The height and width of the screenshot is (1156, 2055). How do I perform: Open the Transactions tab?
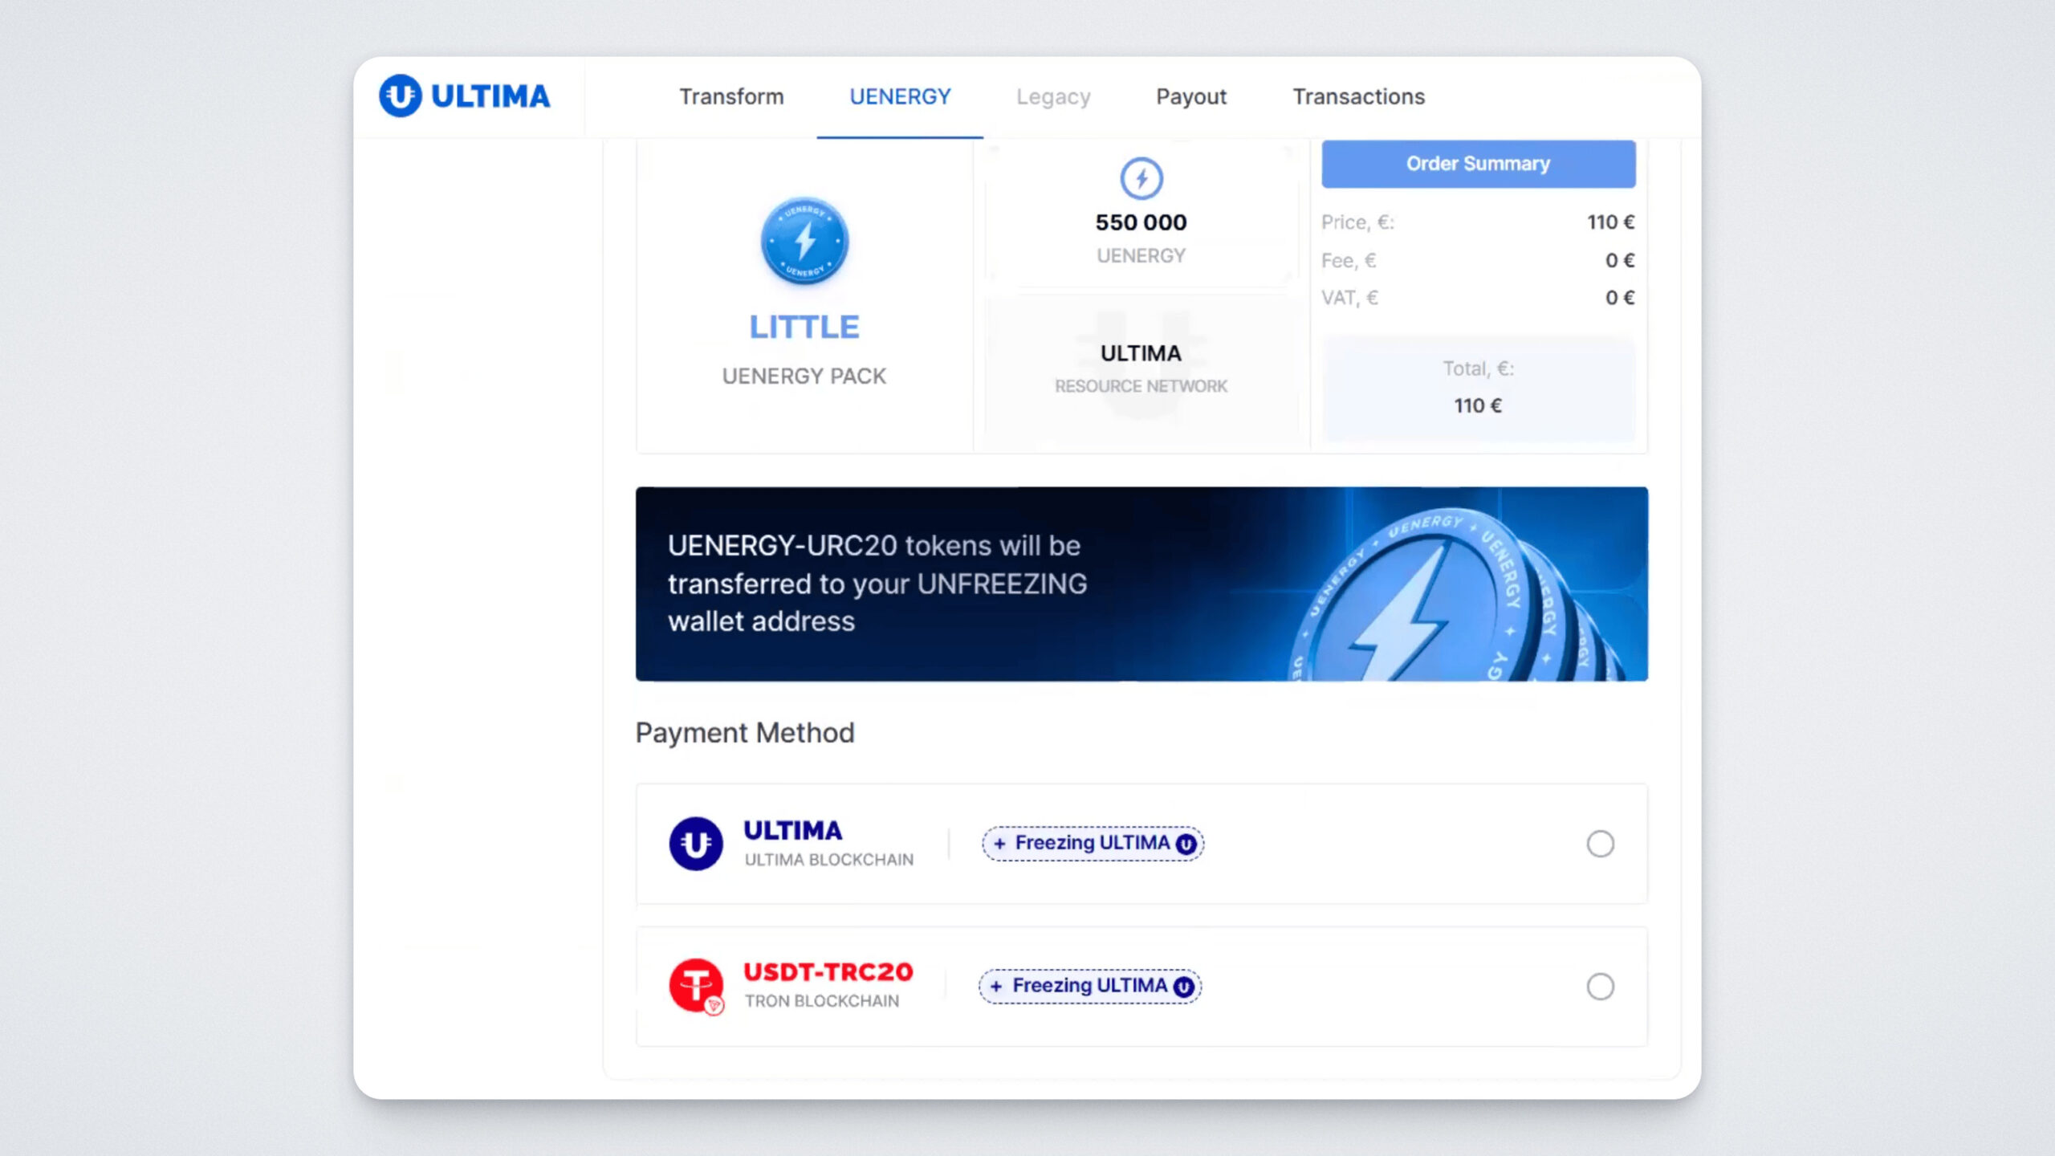(x=1358, y=96)
